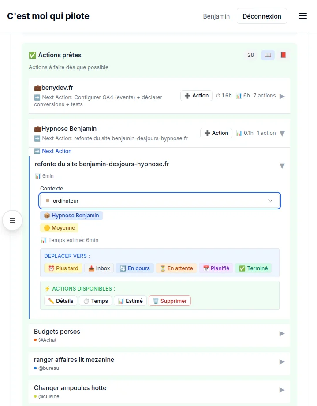Mark the action as Terminé
The height and width of the screenshot is (406, 317).
click(254, 268)
